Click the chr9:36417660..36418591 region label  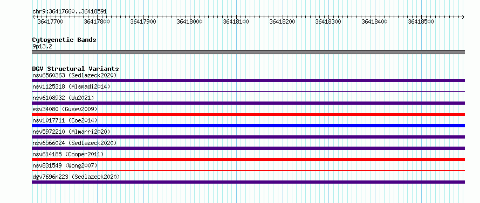point(70,11)
